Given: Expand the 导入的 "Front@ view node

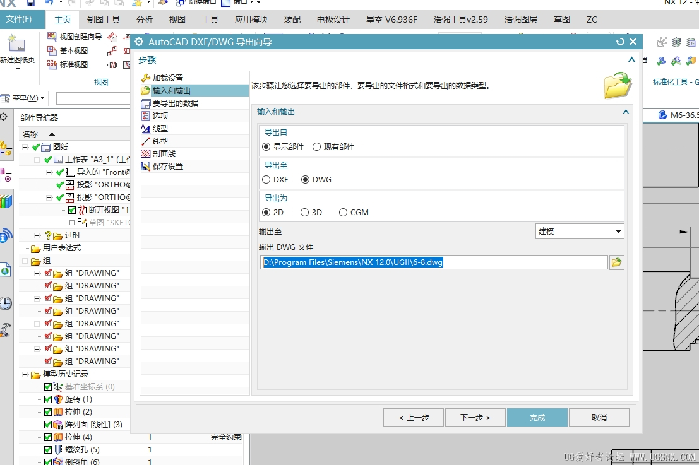Looking at the screenshot, I should tap(49, 172).
